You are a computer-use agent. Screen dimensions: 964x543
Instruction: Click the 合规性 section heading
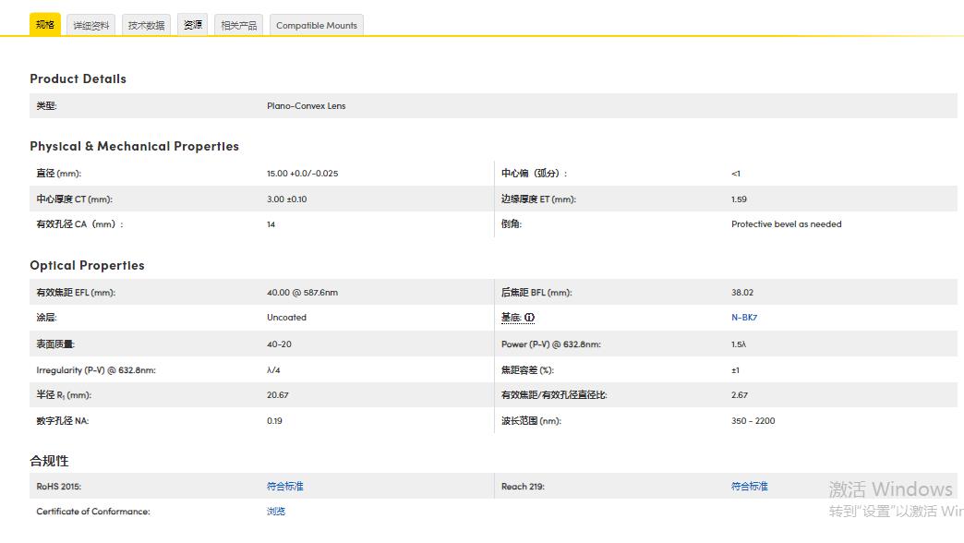[49, 461]
